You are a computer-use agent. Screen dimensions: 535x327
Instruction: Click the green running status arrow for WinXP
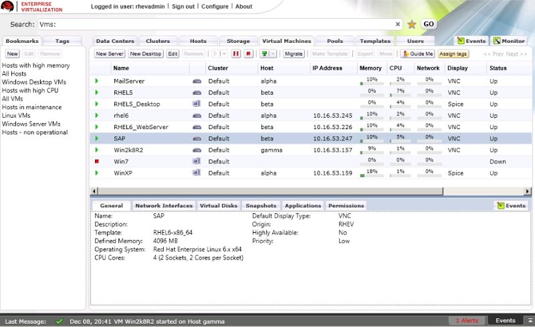tap(96, 173)
